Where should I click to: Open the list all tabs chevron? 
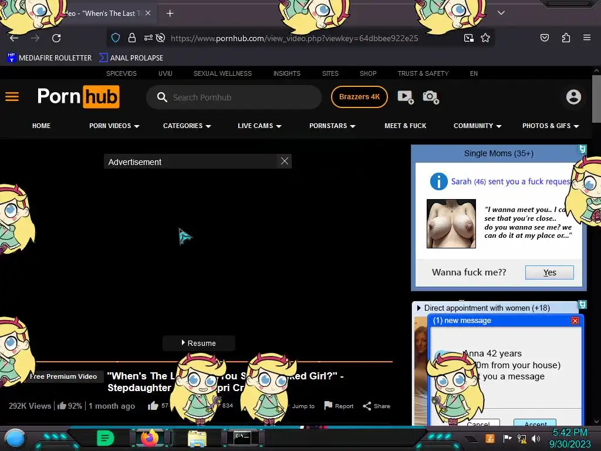[501, 13]
